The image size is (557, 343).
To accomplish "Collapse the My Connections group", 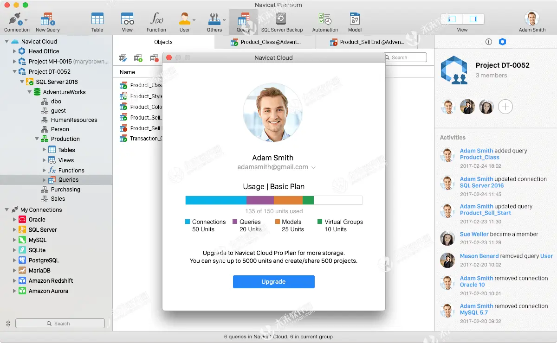I will pos(7,210).
